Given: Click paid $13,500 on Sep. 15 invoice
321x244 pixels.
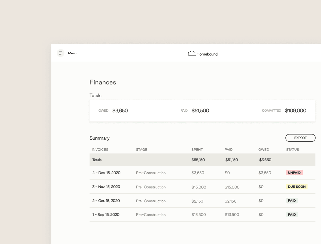Looking at the screenshot, I should coord(232,214).
